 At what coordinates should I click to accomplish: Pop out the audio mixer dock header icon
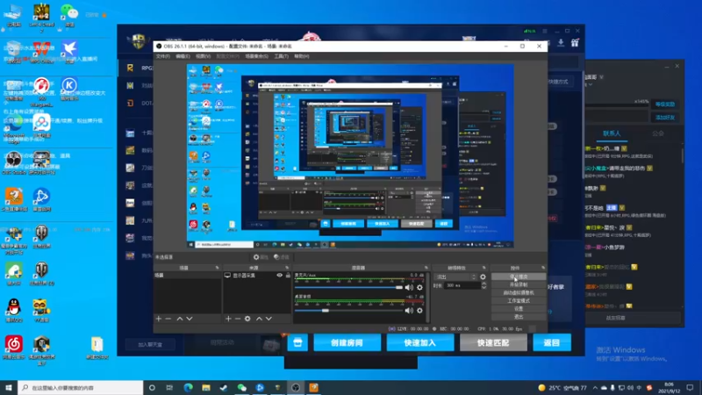(x=426, y=268)
